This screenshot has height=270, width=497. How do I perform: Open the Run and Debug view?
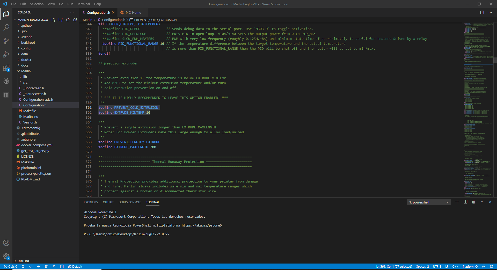point(6,55)
